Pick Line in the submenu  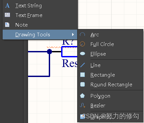pyautogui.click(x=110, y=65)
